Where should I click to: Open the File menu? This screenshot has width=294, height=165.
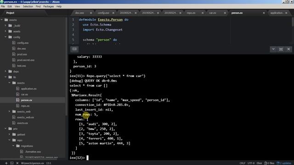coord(3,6)
